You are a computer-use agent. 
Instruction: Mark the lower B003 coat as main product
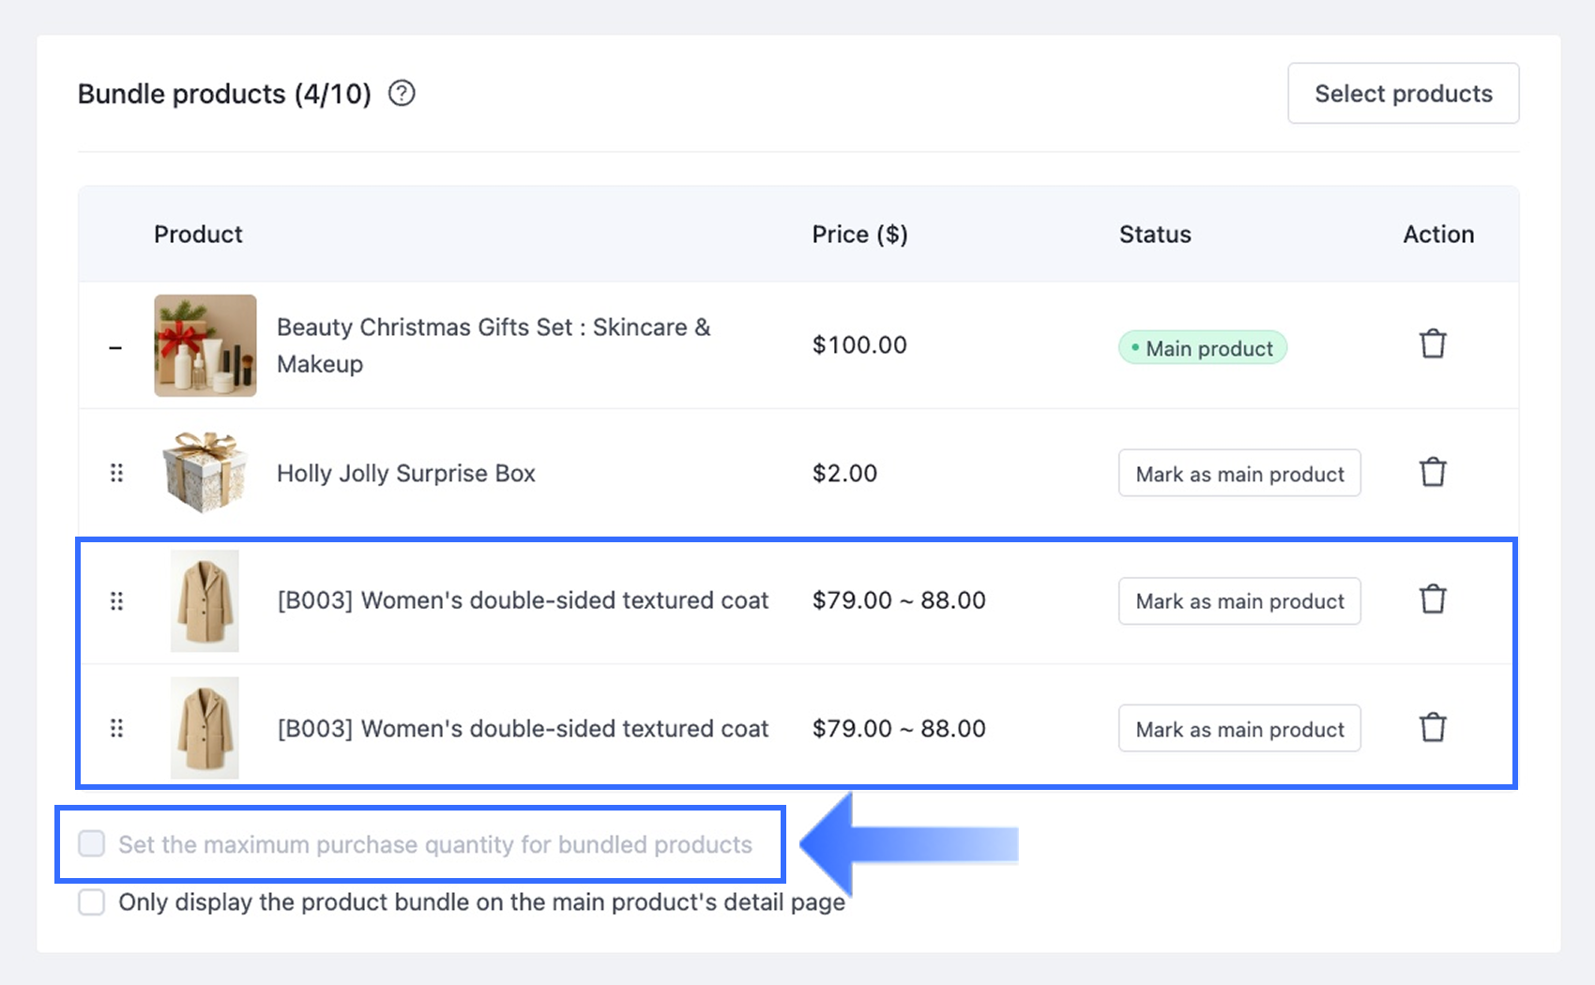pos(1239,729)
